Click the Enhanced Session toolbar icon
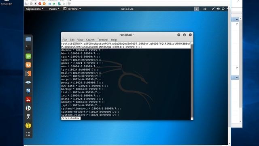The image size is (259, 146). click(x=69, y=4)
